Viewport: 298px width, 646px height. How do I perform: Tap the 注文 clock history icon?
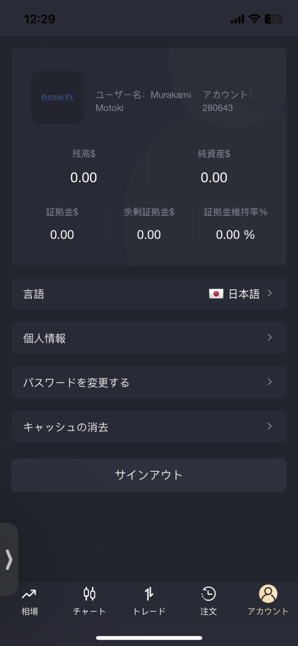pos(209,593)
